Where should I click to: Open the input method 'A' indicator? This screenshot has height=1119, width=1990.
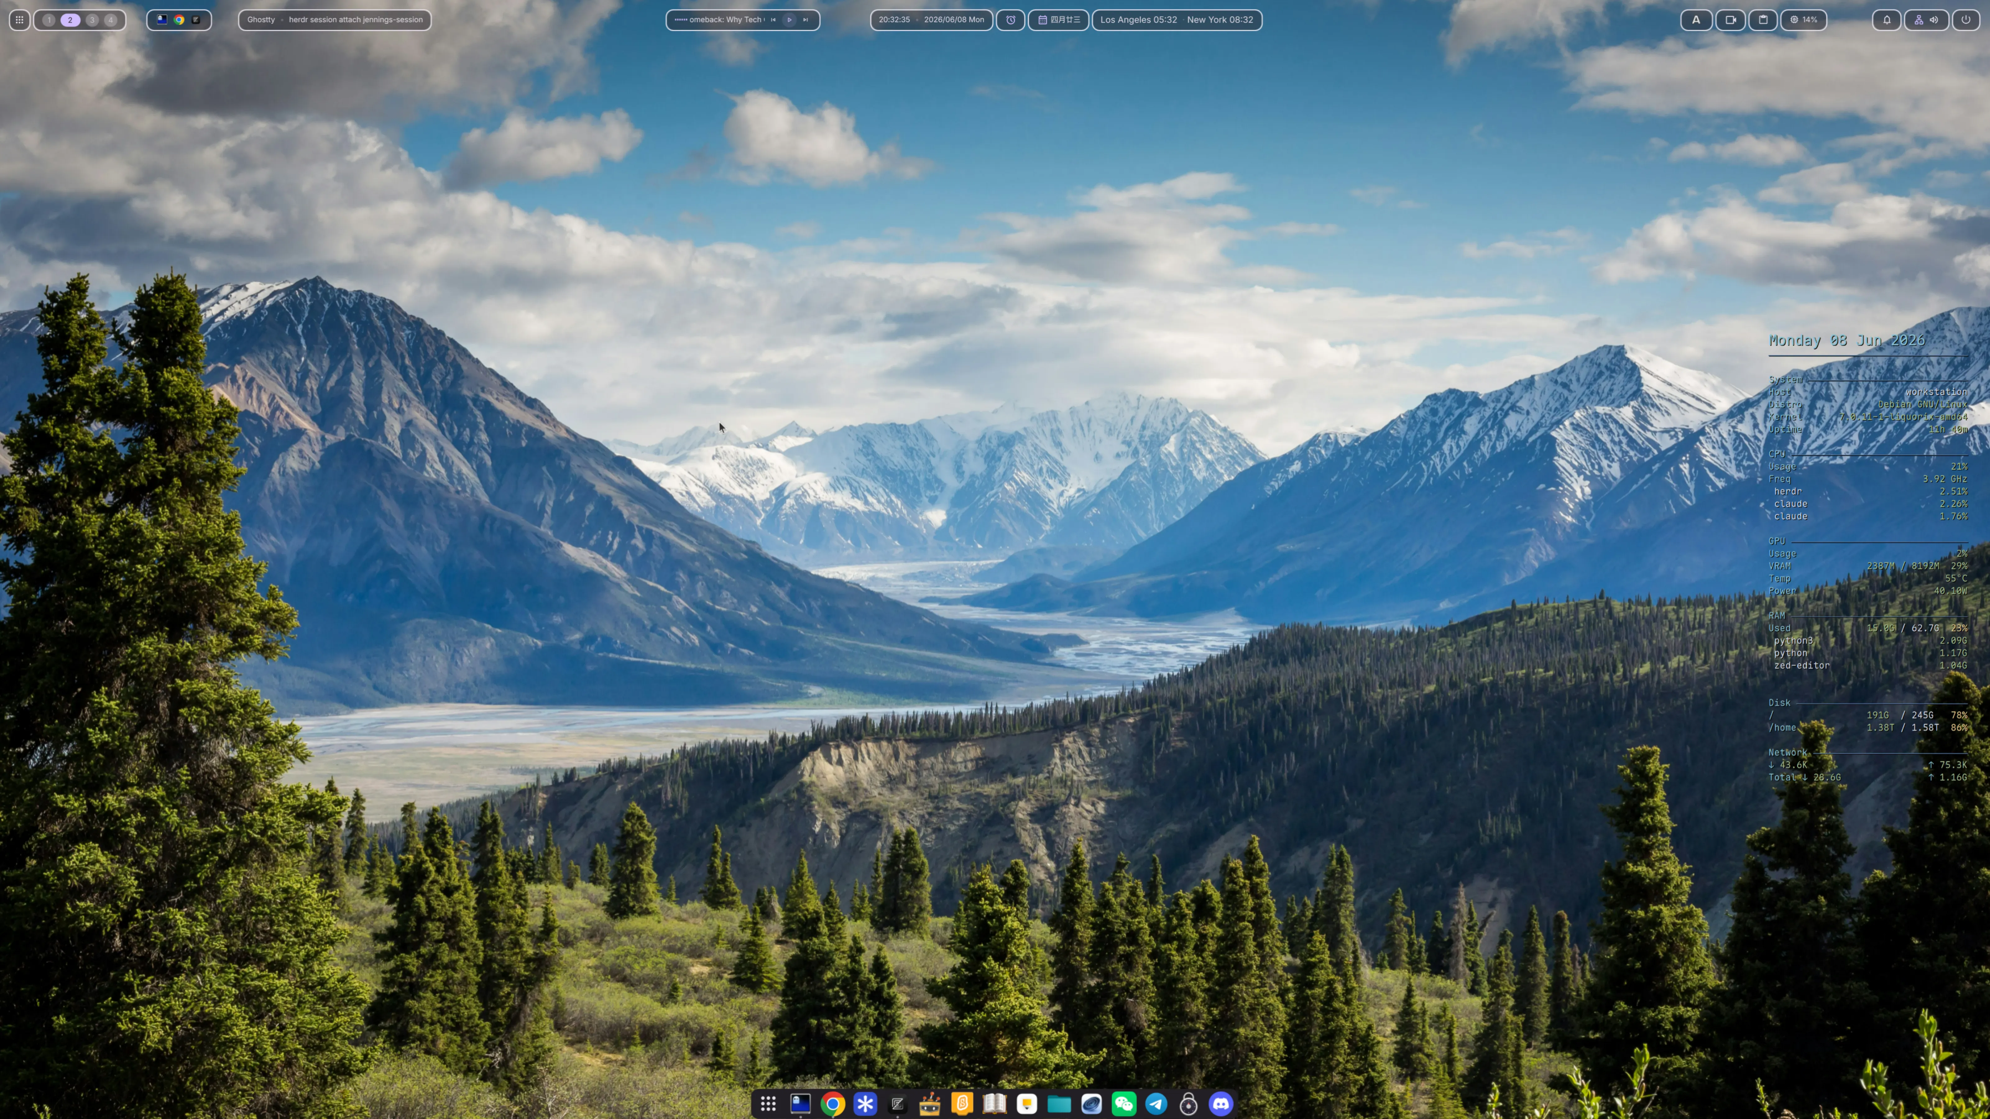[1697, 20]
